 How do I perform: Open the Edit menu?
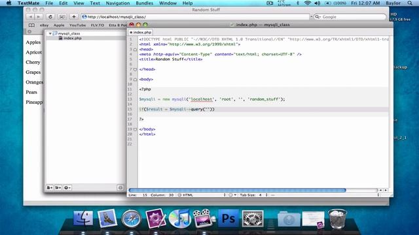pyautogui.click(x=63, y=3)
